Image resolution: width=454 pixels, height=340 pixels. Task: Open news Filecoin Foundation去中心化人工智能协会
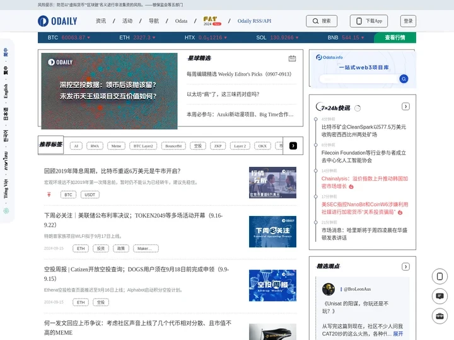[364, 156]
